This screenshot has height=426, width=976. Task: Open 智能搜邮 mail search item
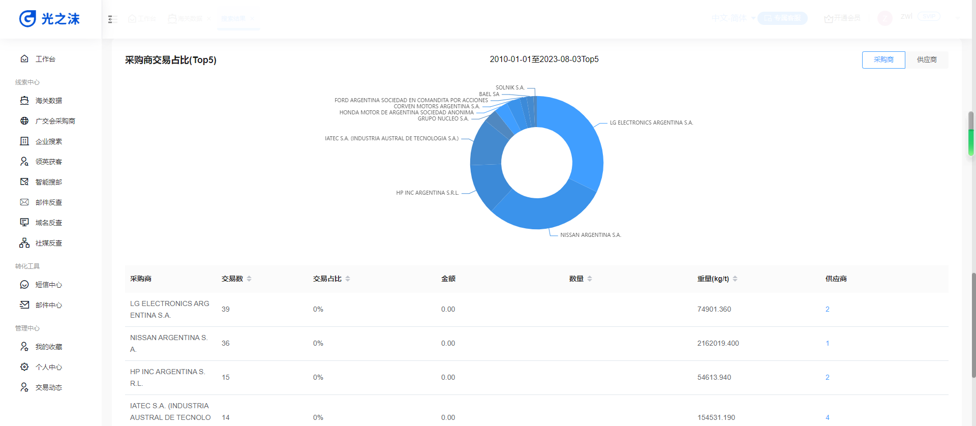pos(48,182)
